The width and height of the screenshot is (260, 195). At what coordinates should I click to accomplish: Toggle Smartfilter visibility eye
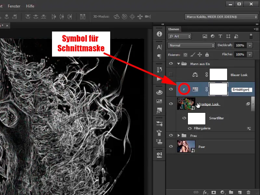click(184, 118)
